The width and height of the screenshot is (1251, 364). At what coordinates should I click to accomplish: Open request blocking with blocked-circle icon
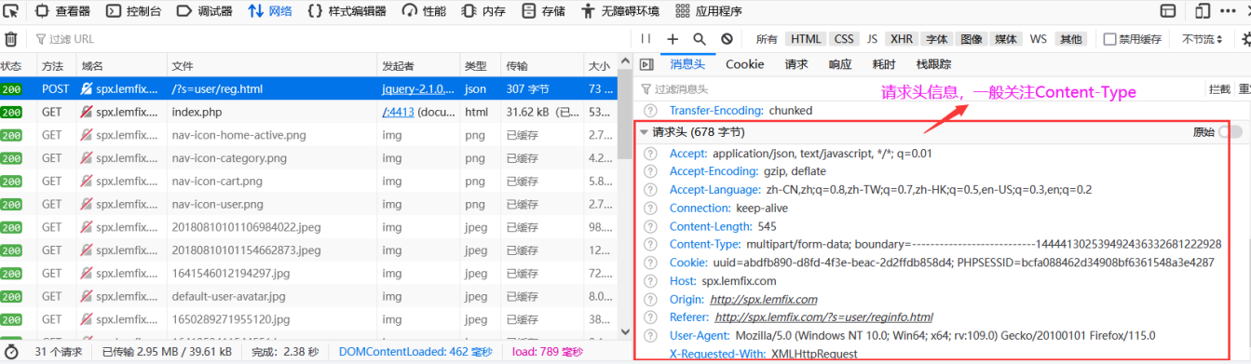point(727,39)
